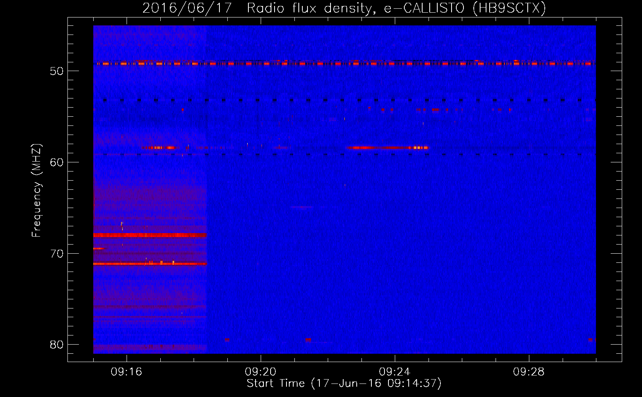Image resolution: width=642 pixels, height=397 pixels.
Task: Click the long red streak near 58.5 MHz at 09:23
Action: tap(387, 148)
